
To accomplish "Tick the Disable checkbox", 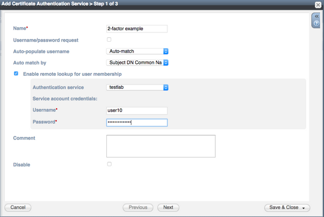I will 109,164.
